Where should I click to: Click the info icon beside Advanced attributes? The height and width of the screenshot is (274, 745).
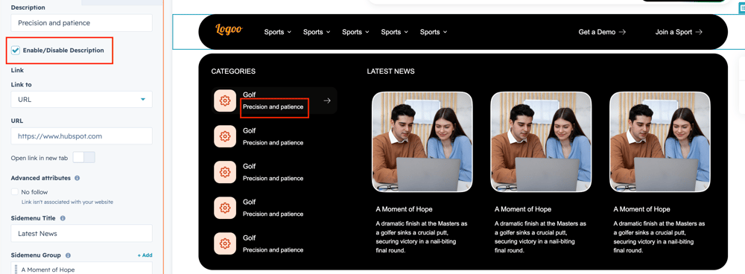click(77, 178)
